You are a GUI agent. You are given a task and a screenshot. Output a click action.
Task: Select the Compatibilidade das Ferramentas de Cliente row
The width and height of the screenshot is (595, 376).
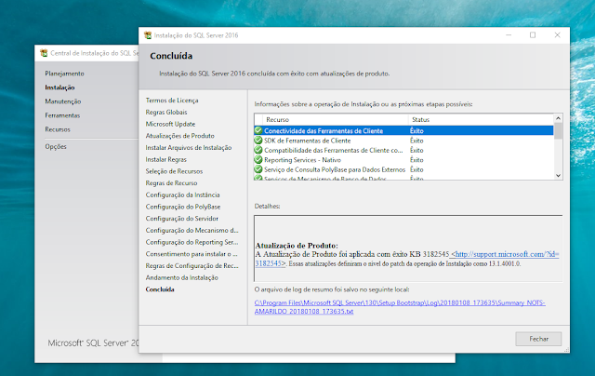click(403, 150)
